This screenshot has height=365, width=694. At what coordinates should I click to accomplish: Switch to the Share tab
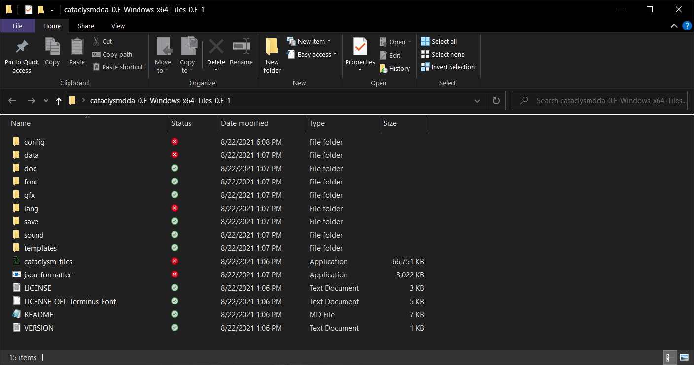coord(86,26)
